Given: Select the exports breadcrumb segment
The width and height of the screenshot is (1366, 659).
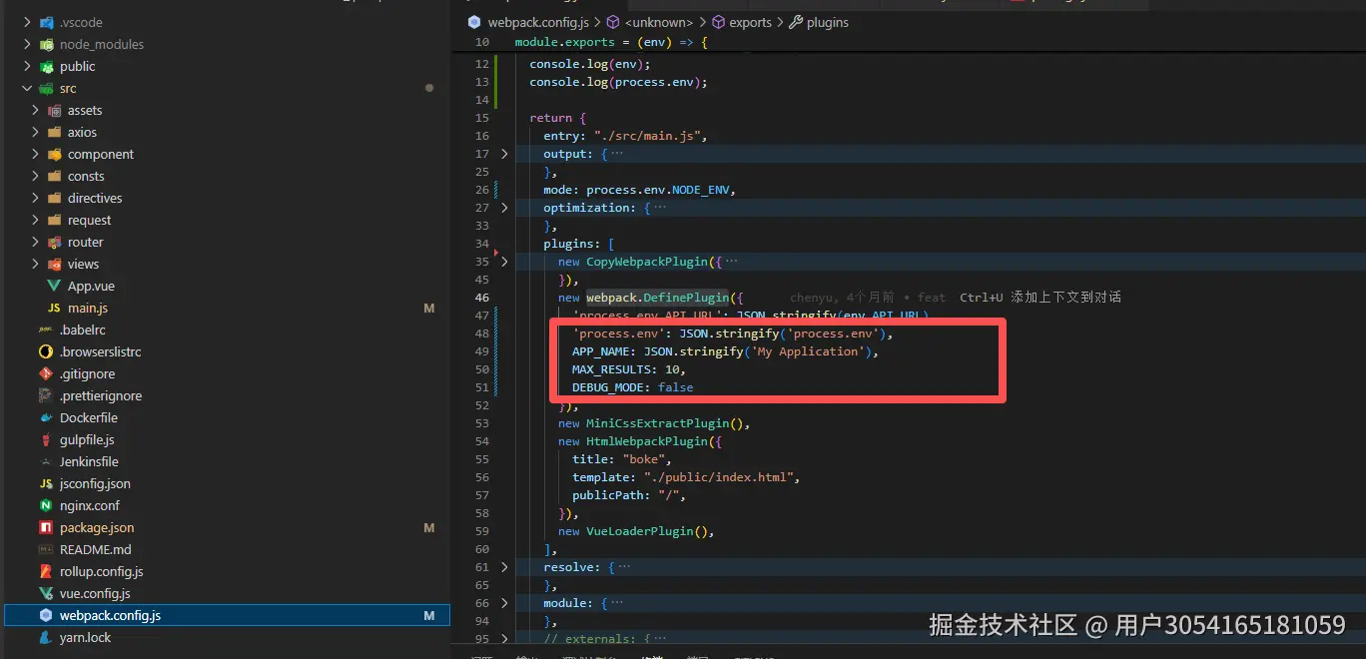Looking at the screenshot, I should pos(750,22).
